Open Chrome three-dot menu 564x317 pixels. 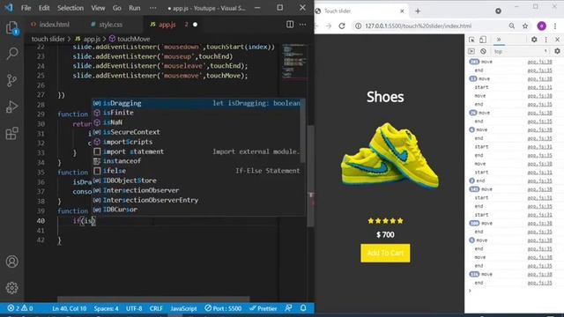tap(555, 26)
